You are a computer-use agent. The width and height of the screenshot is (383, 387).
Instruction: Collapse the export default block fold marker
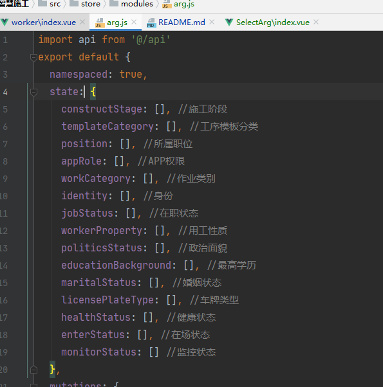[33, 57]
